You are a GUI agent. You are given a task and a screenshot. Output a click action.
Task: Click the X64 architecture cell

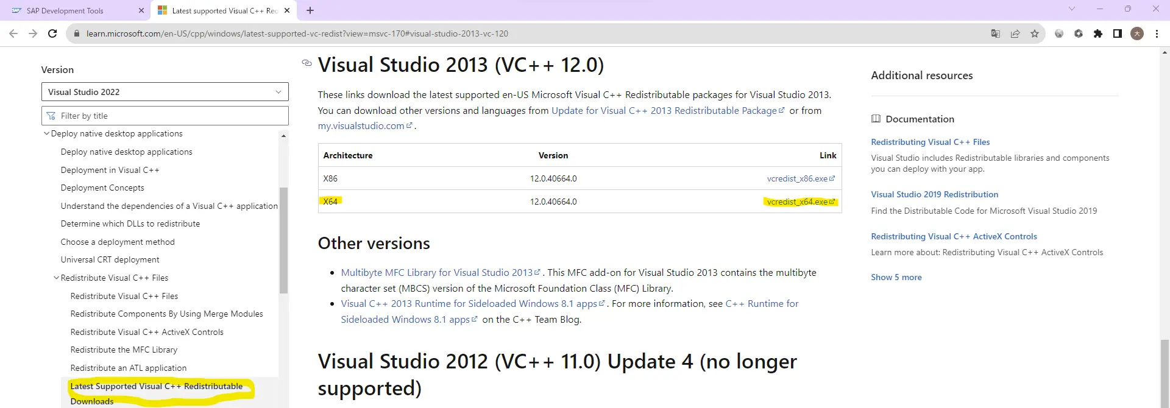(x=330, y=202)
